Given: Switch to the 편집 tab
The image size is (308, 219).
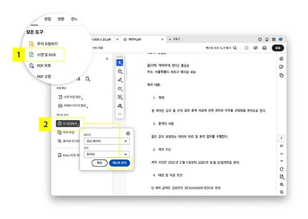Looking at the screenshot, I should (x=48, y=19).
